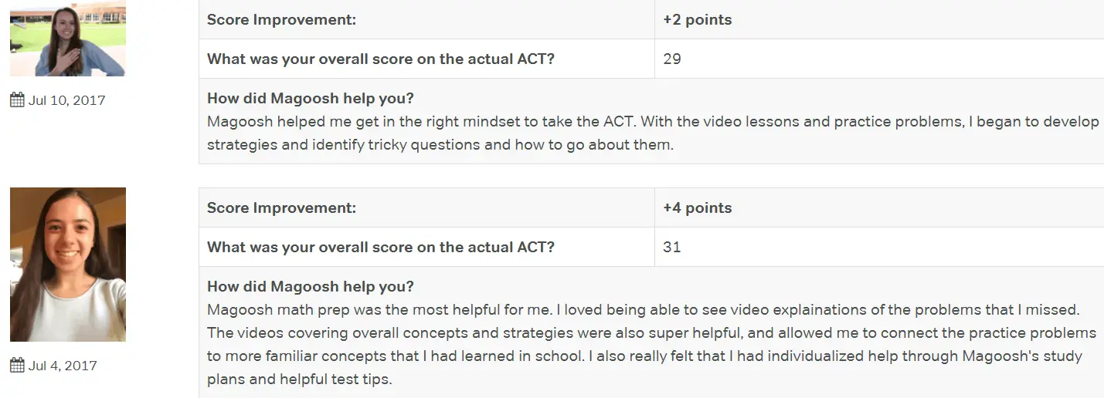Open the first reviewer's photo thumbnail
This screenshot has height=398, width=1104.
(68, 38)
